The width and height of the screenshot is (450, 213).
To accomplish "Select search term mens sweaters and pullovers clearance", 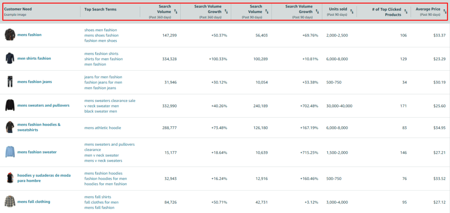I will coord(109,147).
